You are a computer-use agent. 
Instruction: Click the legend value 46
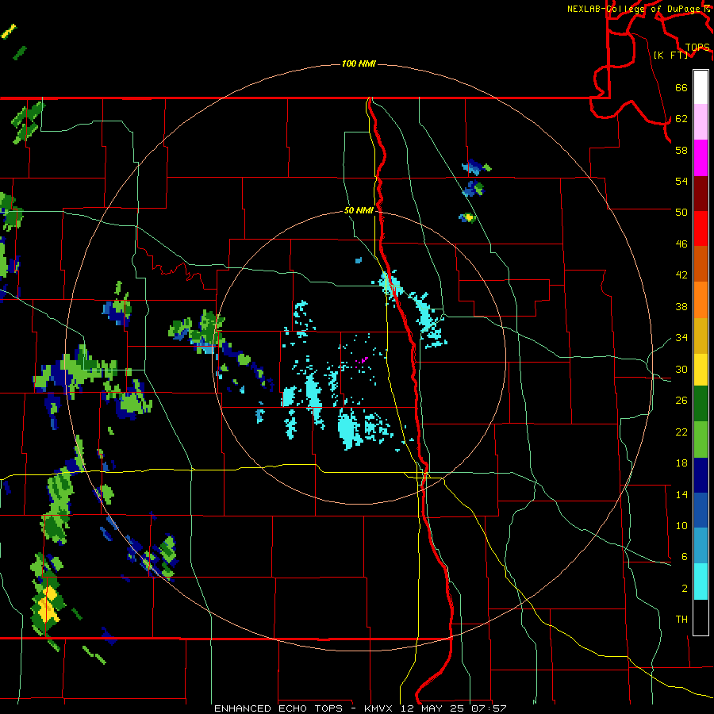tap(681, 244)
